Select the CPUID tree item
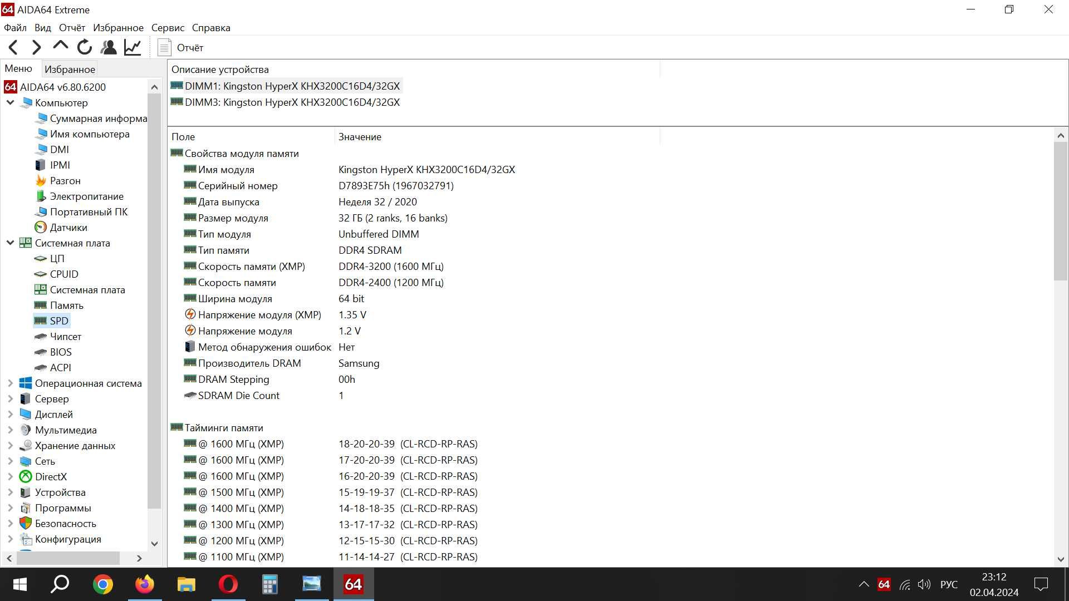Screen dimensions: 1069x601 click(x=56, y=274)
